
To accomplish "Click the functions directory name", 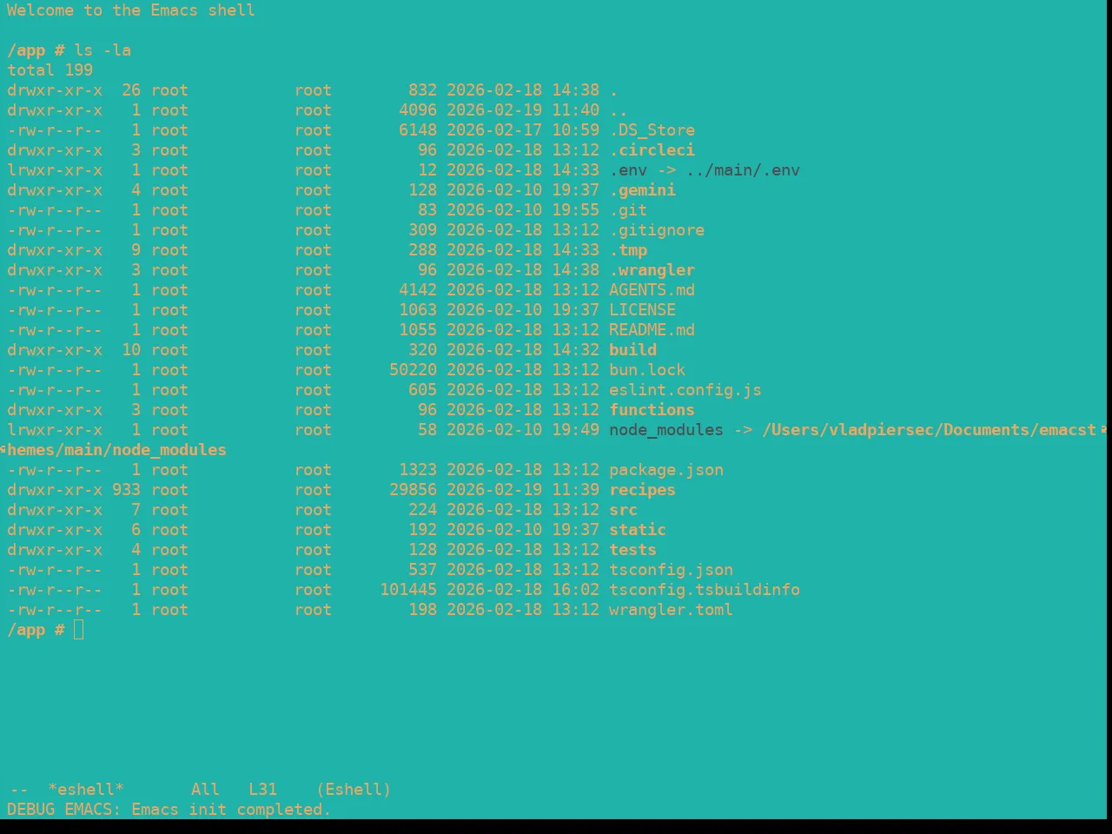I will [x=652, y=410].
